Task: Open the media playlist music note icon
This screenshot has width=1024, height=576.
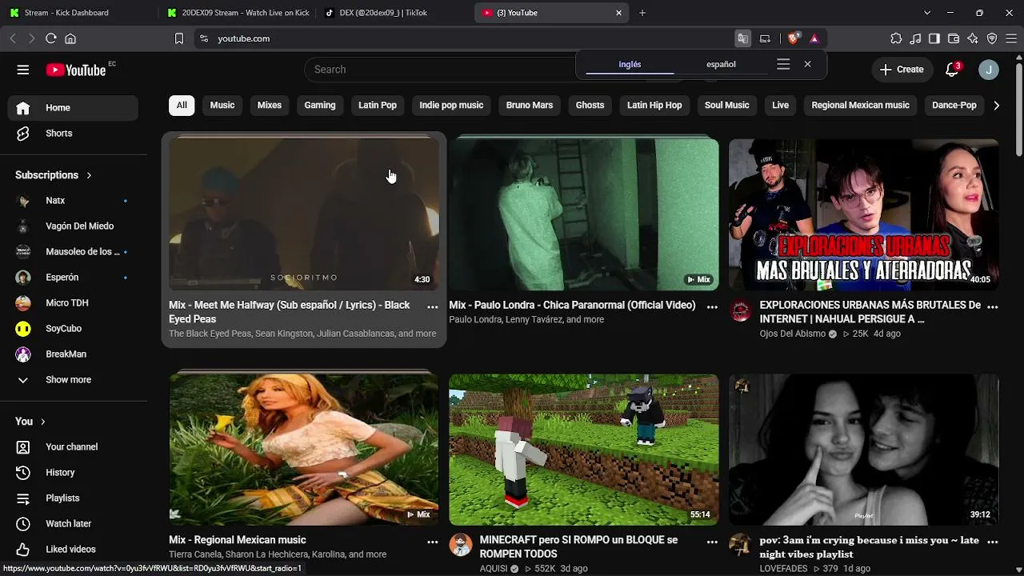Action: coord(915,38)
